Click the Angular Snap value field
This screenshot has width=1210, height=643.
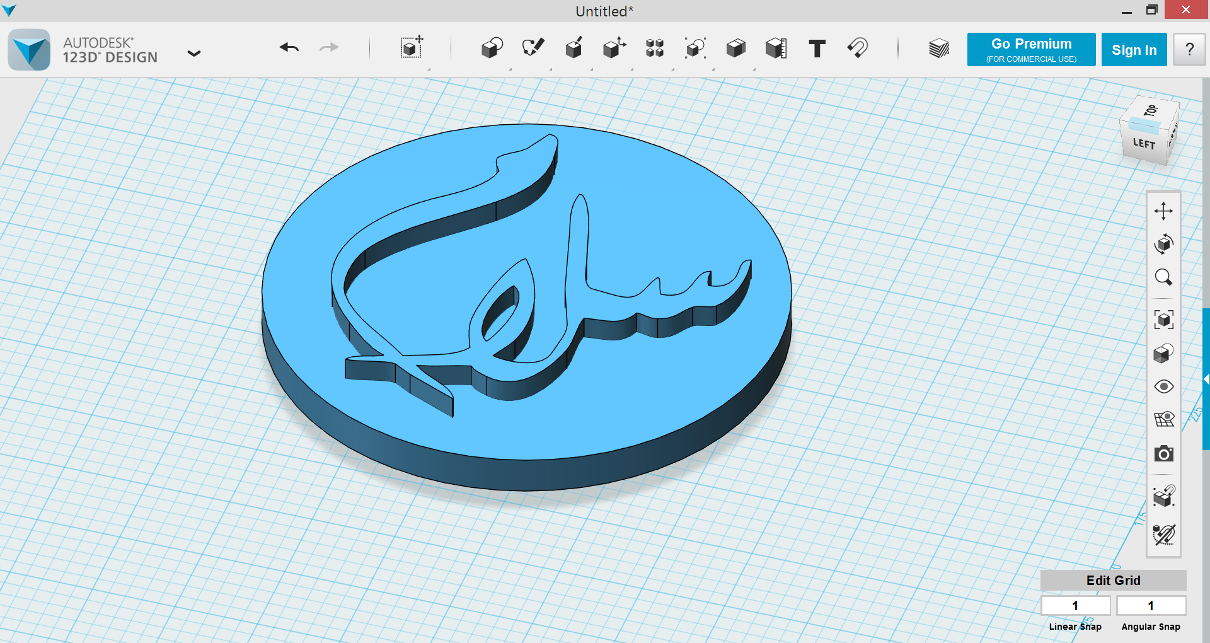1151,606
